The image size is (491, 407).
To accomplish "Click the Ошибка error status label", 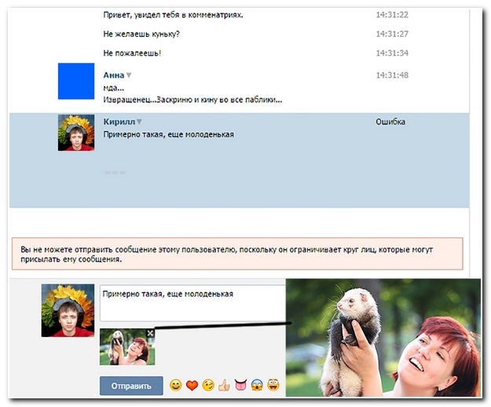I will point(390,123).
